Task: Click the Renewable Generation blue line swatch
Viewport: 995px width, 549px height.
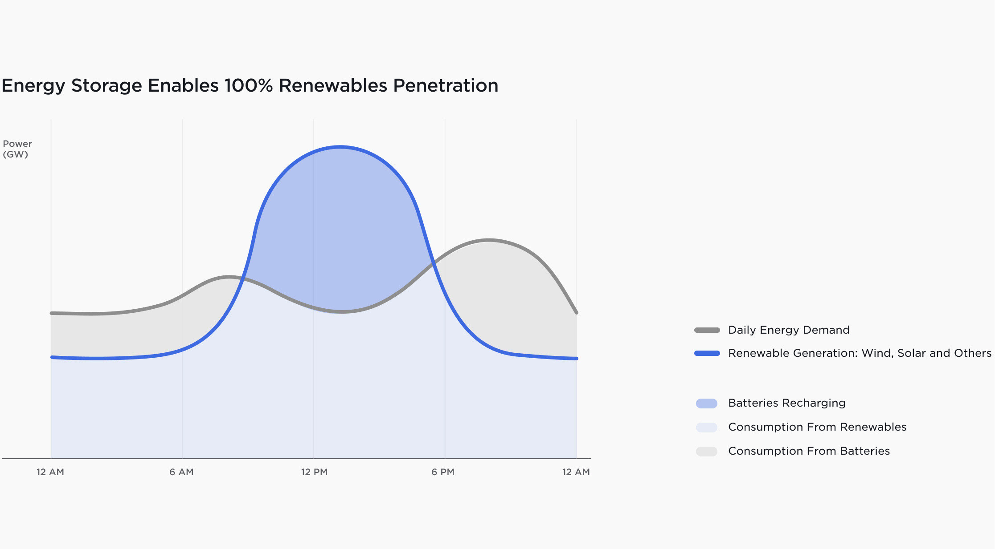Action: click(707, 353)
